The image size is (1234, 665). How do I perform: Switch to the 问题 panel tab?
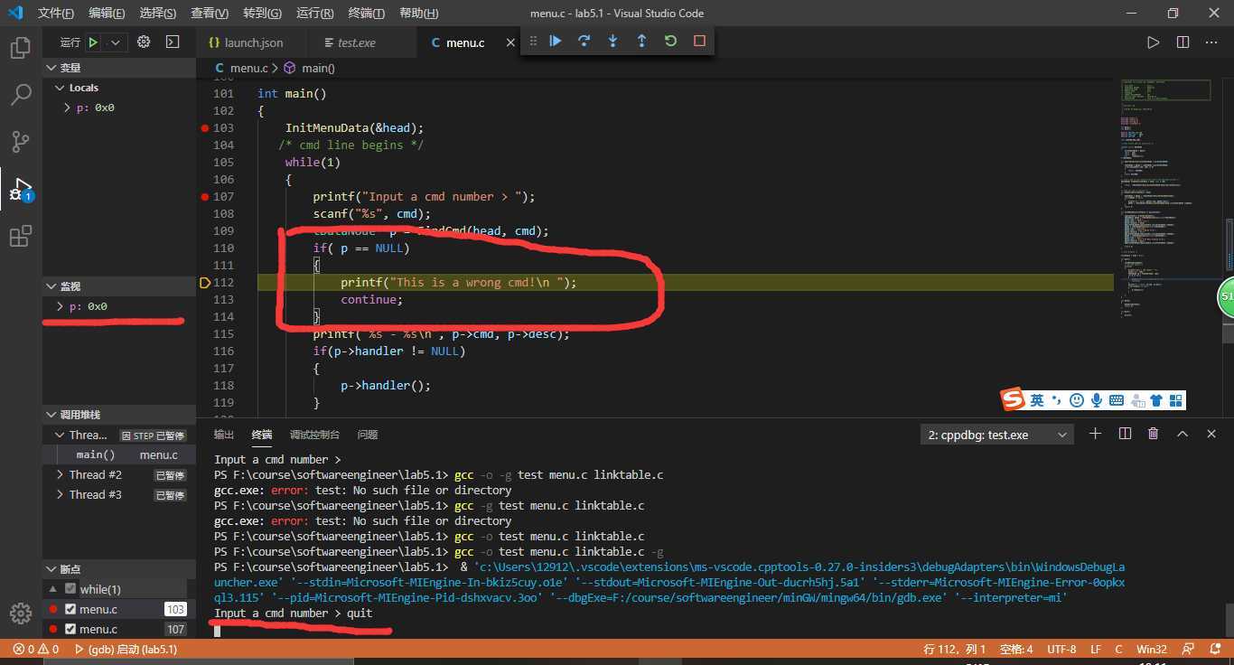coord(368,435)
